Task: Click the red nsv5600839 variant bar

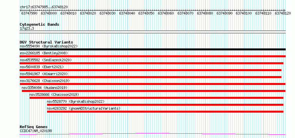Action: click(150, 70)
